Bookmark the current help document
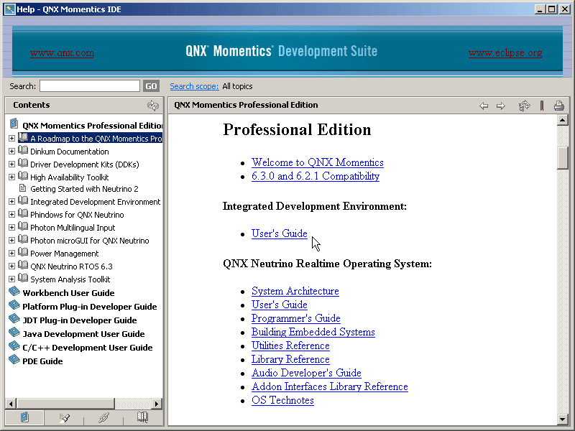Screen dimensions: 575x431 click(x=541, y=105)
